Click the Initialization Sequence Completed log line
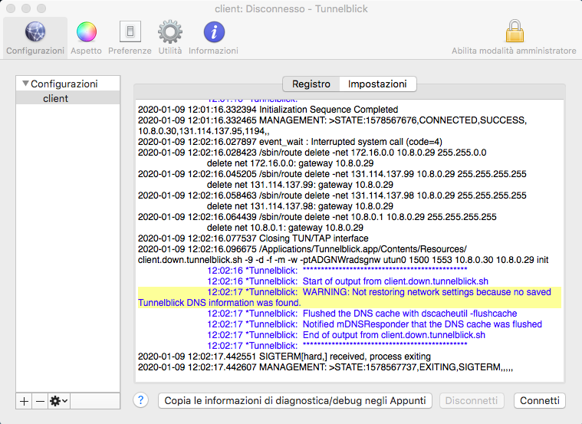 pyautogui.click(x=268, y=110)
